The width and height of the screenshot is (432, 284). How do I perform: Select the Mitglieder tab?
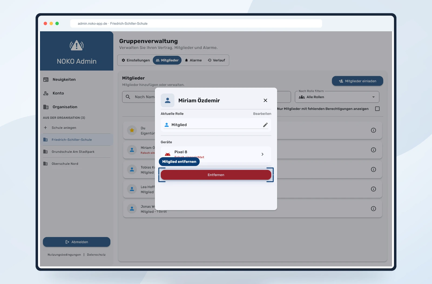[167, 60]
